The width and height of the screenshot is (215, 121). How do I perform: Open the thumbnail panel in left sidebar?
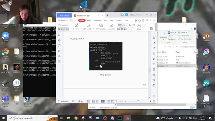[x=59, y=40]
